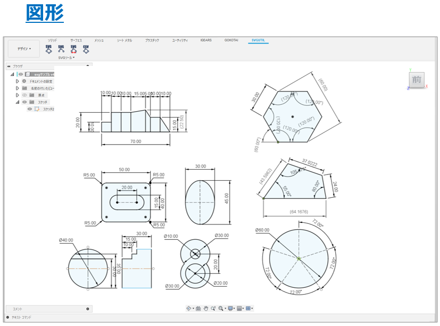Open the viewports dropdown arrow

coord(252,308)
